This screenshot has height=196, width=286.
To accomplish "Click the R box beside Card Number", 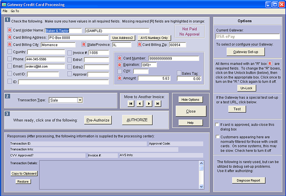I will point(119,58).
